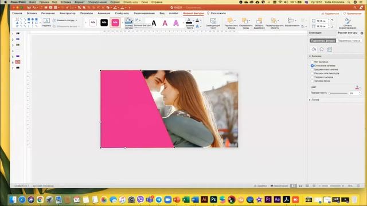Open the Selection Pane (Область выделения)
Screen dimensions: 367x206
point(259,21)
